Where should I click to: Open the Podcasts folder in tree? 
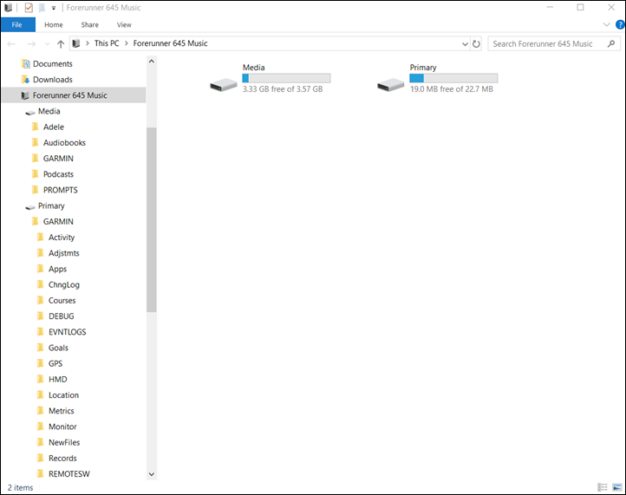[58, 174]
